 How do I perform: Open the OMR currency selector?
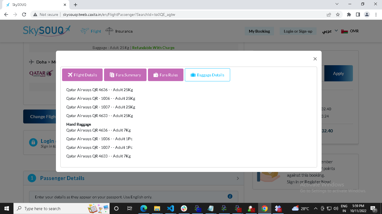(x=350, y=31)
